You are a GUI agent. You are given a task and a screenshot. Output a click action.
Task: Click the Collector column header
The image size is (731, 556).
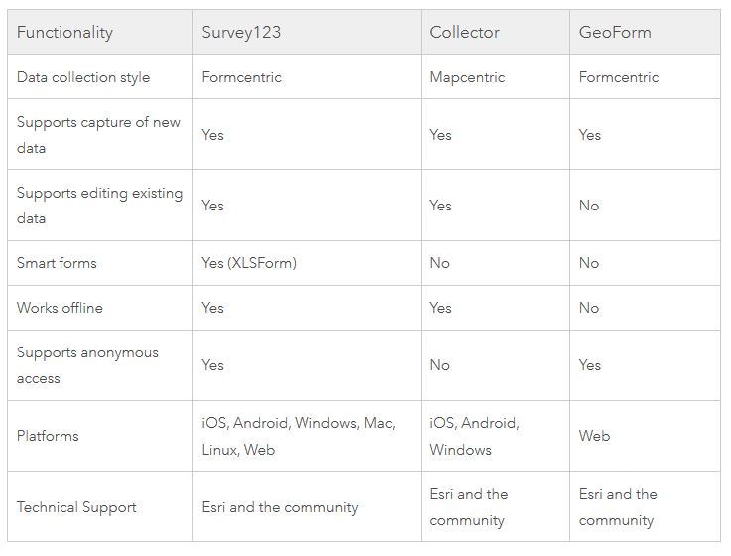pos(463,32)
